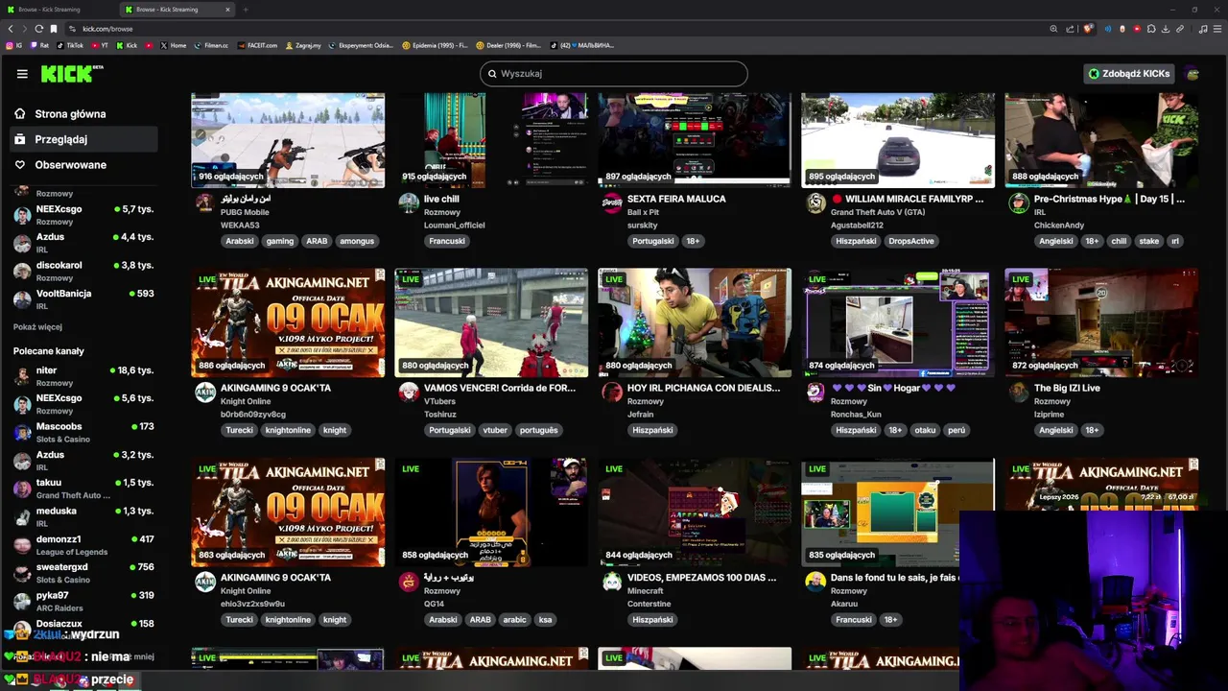1228x691 pixels.
Task: Click the music note media control icon
Action: tap(1202, 29)
